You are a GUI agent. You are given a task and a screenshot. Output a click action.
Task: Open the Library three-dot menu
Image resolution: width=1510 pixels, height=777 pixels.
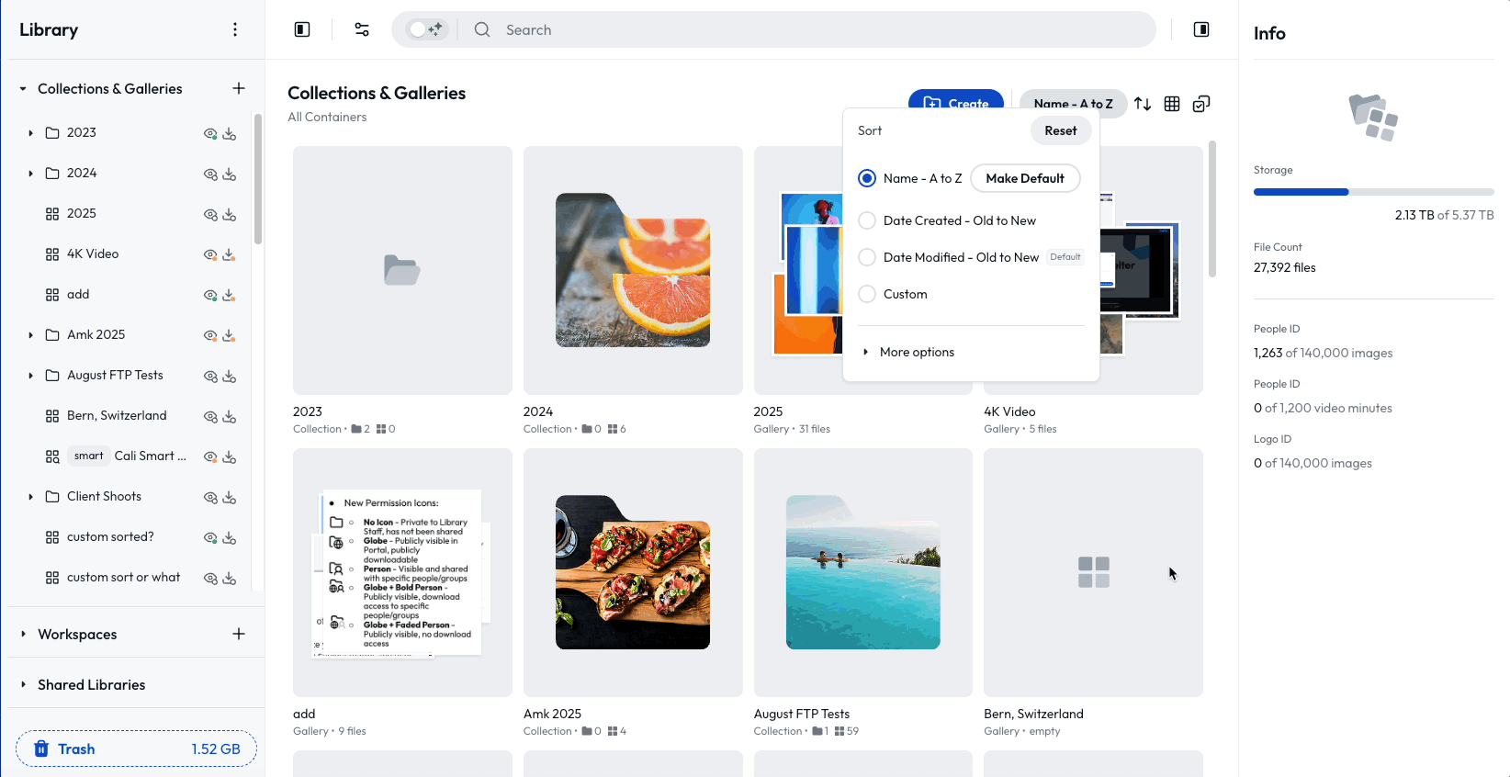point(235,29)
